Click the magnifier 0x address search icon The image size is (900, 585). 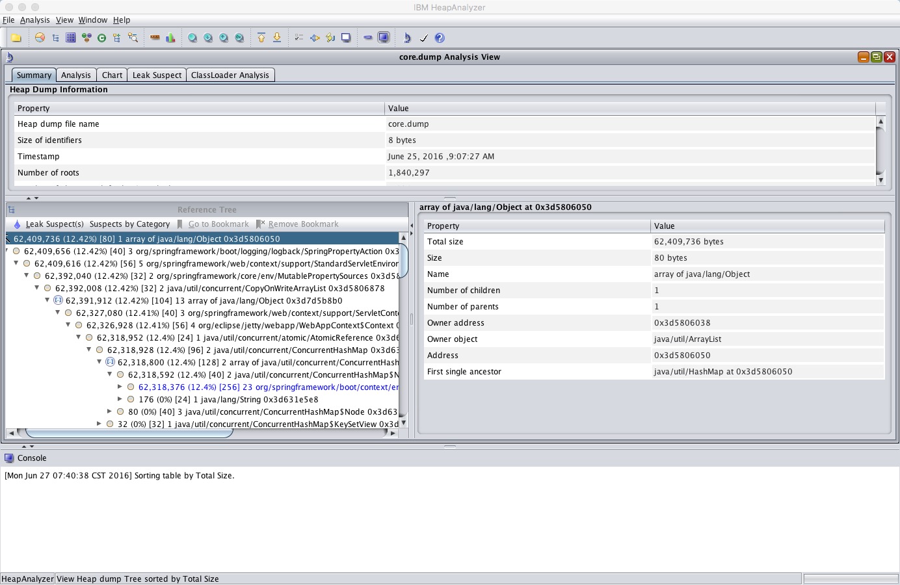point(239,38)
